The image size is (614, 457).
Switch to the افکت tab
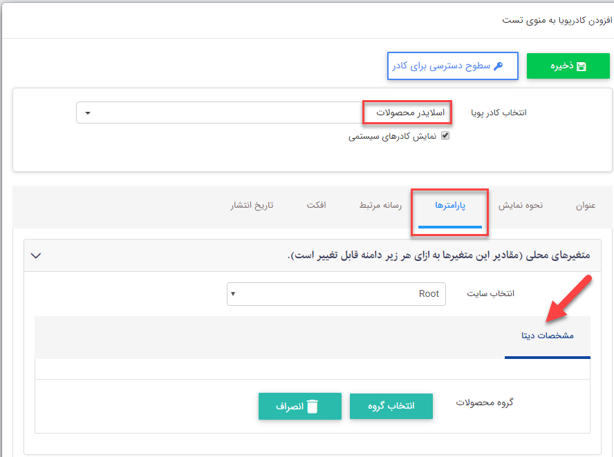[x=317, y=205]
